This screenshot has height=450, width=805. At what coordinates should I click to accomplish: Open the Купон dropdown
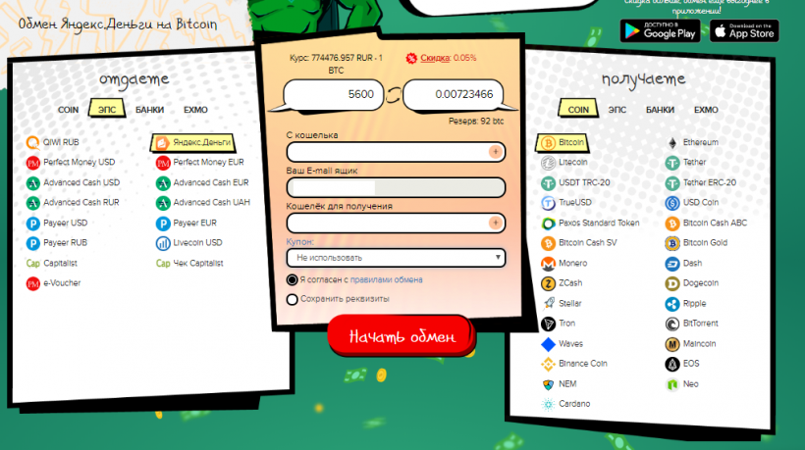click(x=396, y=258)
